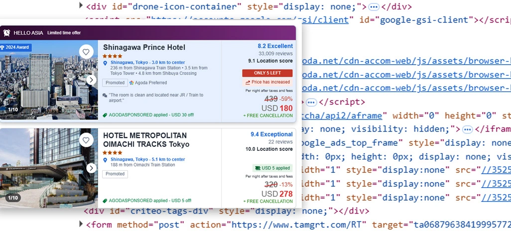Click the Price has increased label
Image resolution: width=511 pixels, height=232 pixels.
[270, 82]
